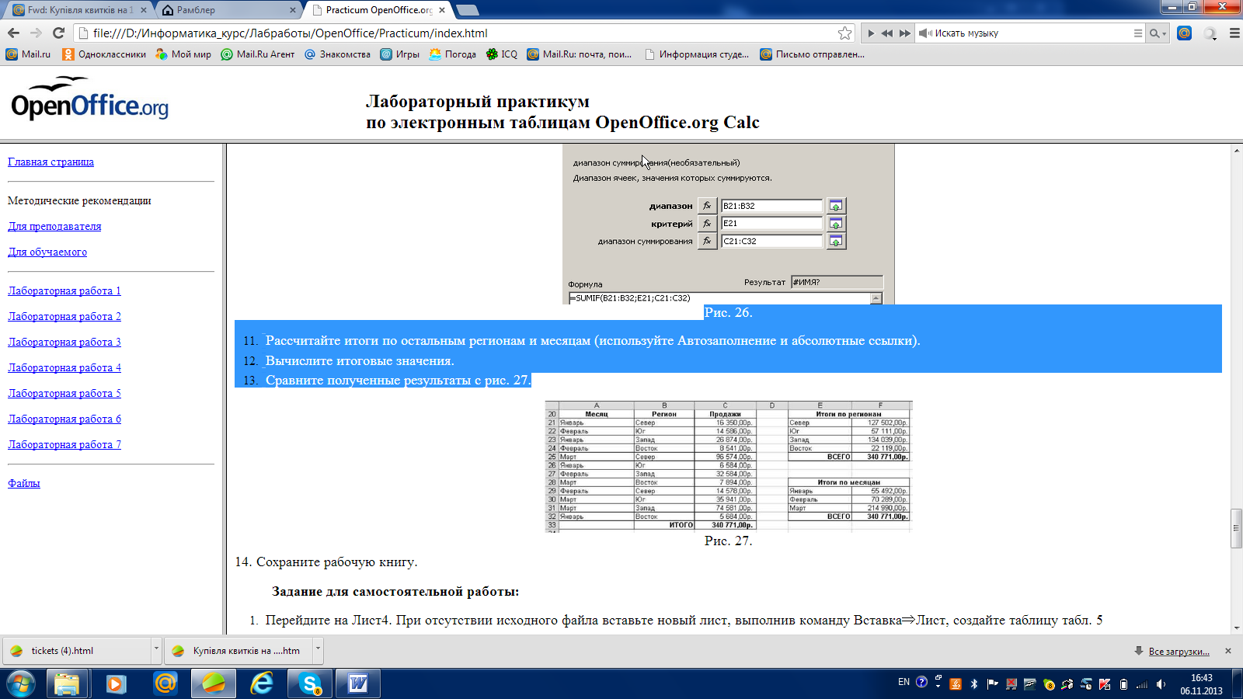Bookmark this page with the star icon
1243x699 pixels.
[x=844, y=33]
